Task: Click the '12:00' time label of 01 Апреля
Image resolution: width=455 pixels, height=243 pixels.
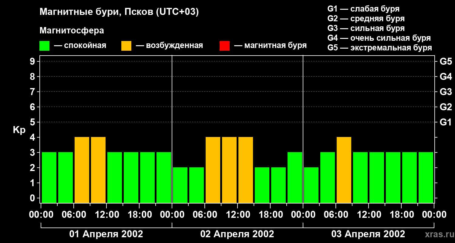Action: click(106, 215)
